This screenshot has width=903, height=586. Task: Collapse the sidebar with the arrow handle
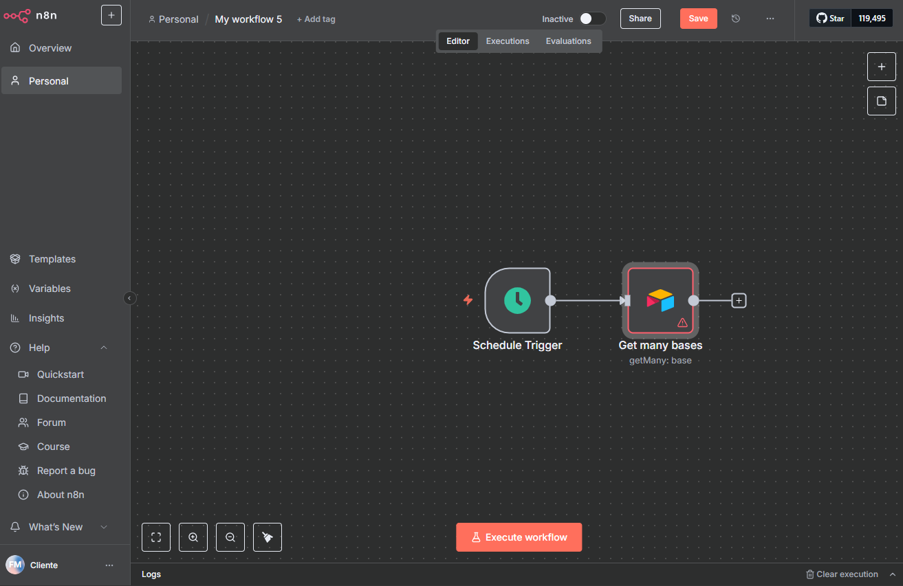click(x=130, y=298)
